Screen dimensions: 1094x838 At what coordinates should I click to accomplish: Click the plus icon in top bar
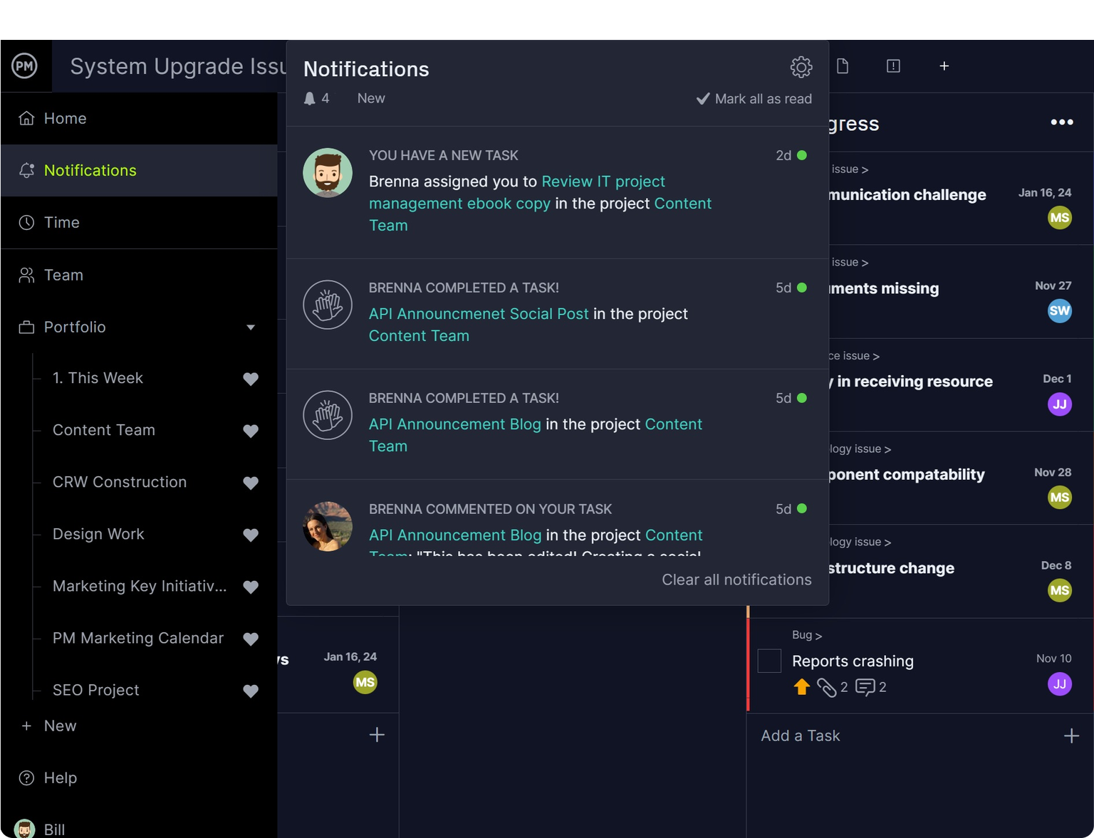click(x=944, y=66)
